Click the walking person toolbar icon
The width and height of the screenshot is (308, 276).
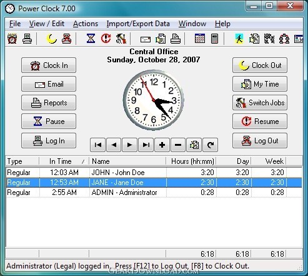click(x=239, y=39)
